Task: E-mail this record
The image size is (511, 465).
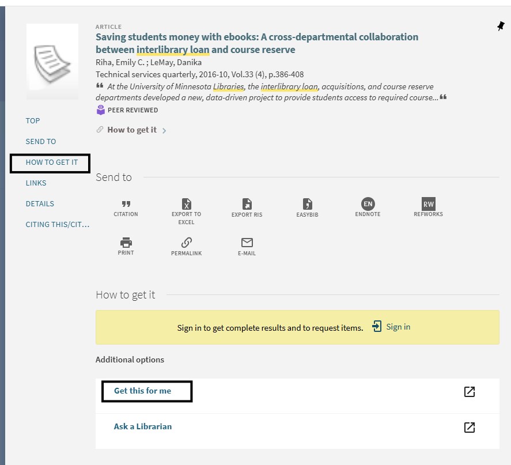Action: point(247,247)
